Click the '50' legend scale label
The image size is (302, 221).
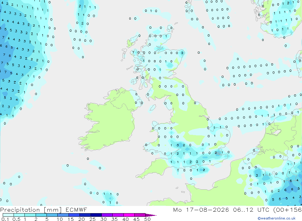(x=147, y=219)
